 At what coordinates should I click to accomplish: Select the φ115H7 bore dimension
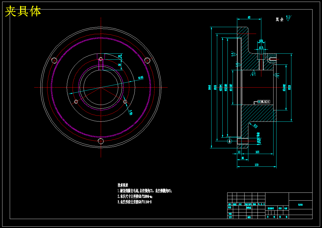(x=231, y=88)
